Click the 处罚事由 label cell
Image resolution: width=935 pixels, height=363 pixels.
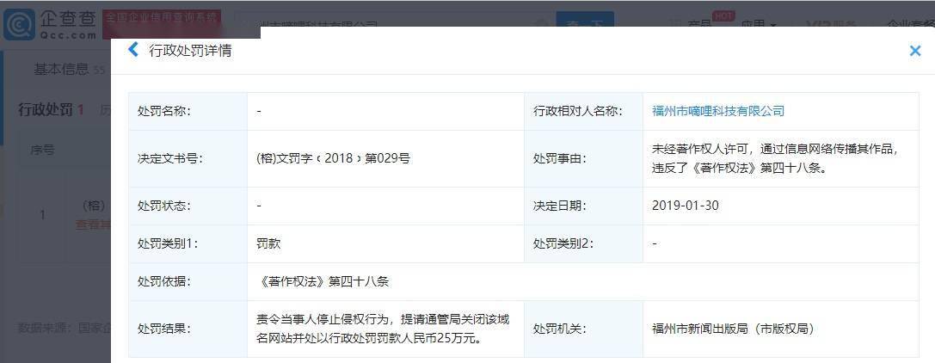583,158
